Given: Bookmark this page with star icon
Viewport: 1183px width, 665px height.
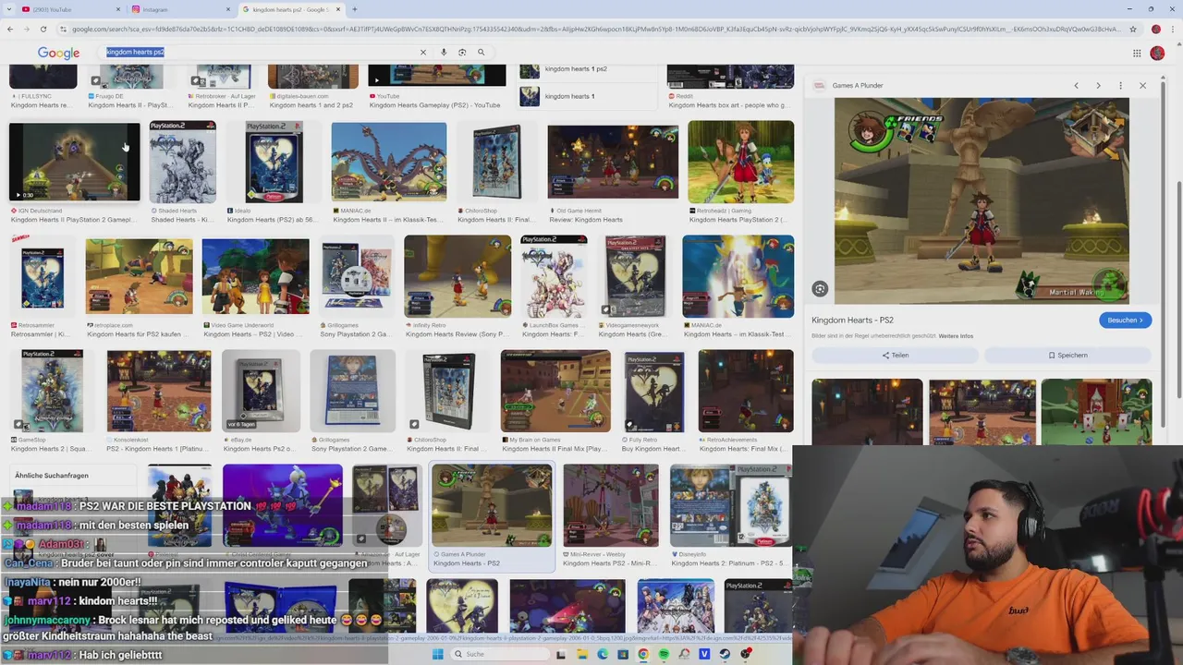Looking at the screenshot, I should tap(1133, 29).
